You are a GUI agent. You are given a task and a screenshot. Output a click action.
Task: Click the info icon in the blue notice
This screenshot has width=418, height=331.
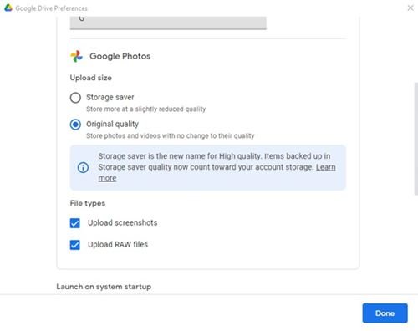coord(83,167)
